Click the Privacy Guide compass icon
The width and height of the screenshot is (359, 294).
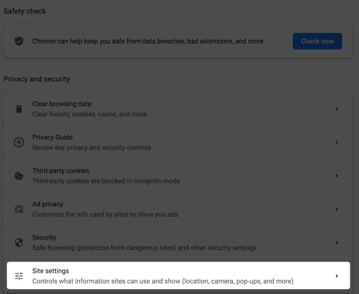[19, 142]
